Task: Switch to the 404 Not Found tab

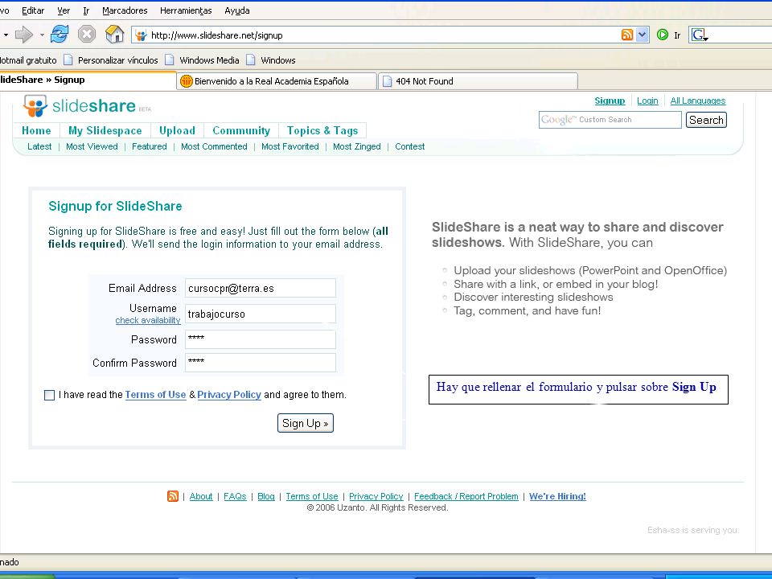Action: click(478, 81)
